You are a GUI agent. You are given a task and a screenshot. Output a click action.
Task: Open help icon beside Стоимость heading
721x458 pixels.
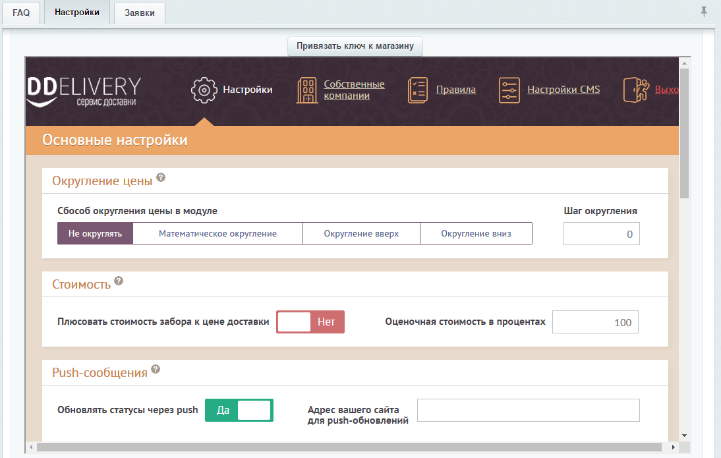(x=119, y=281)
